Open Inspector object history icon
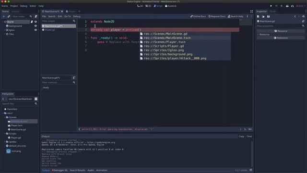 (303, 16)
